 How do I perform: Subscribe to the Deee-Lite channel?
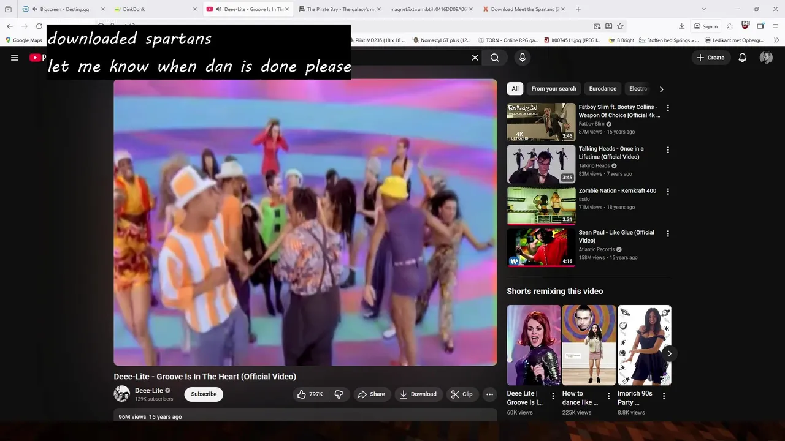[x=204, y=394]
